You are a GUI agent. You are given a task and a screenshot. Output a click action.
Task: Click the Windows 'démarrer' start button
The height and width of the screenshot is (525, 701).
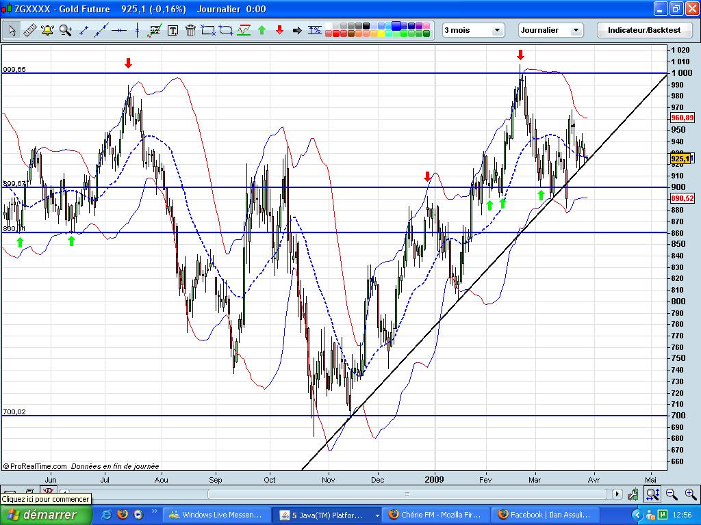[46, 515]
